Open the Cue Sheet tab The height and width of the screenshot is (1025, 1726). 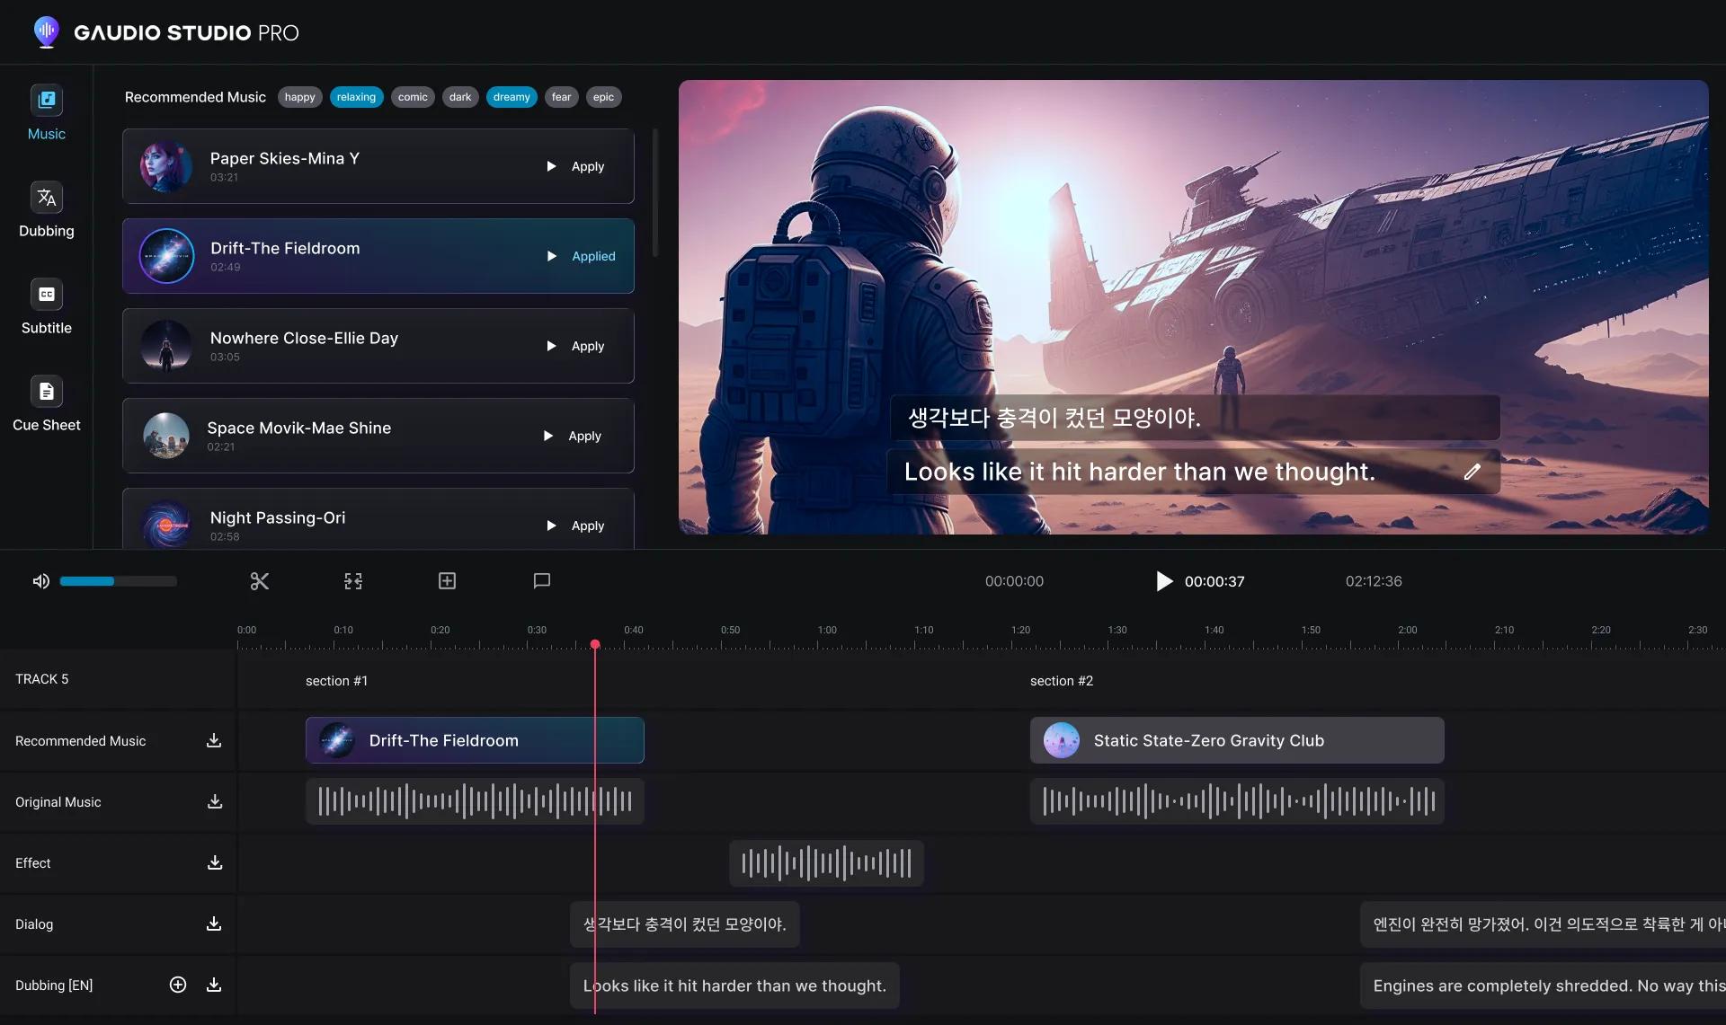47,404
